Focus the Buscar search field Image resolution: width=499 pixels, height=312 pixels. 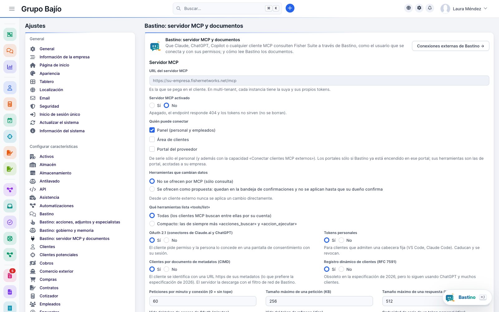pyautogui.click(x=227, y=8)
